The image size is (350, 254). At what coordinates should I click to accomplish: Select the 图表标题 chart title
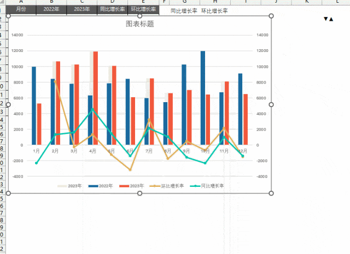pyautogui.click(x=140, y=24)
